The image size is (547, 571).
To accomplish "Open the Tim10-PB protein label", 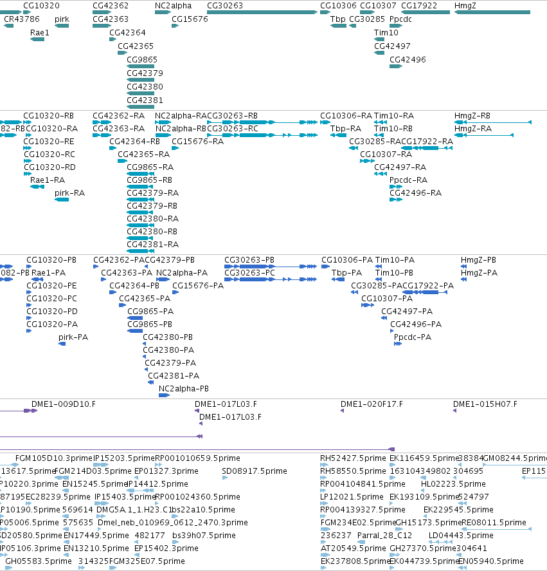I will click(x=394, y=273).
